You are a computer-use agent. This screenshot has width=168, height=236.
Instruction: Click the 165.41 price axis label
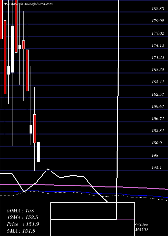158,82
